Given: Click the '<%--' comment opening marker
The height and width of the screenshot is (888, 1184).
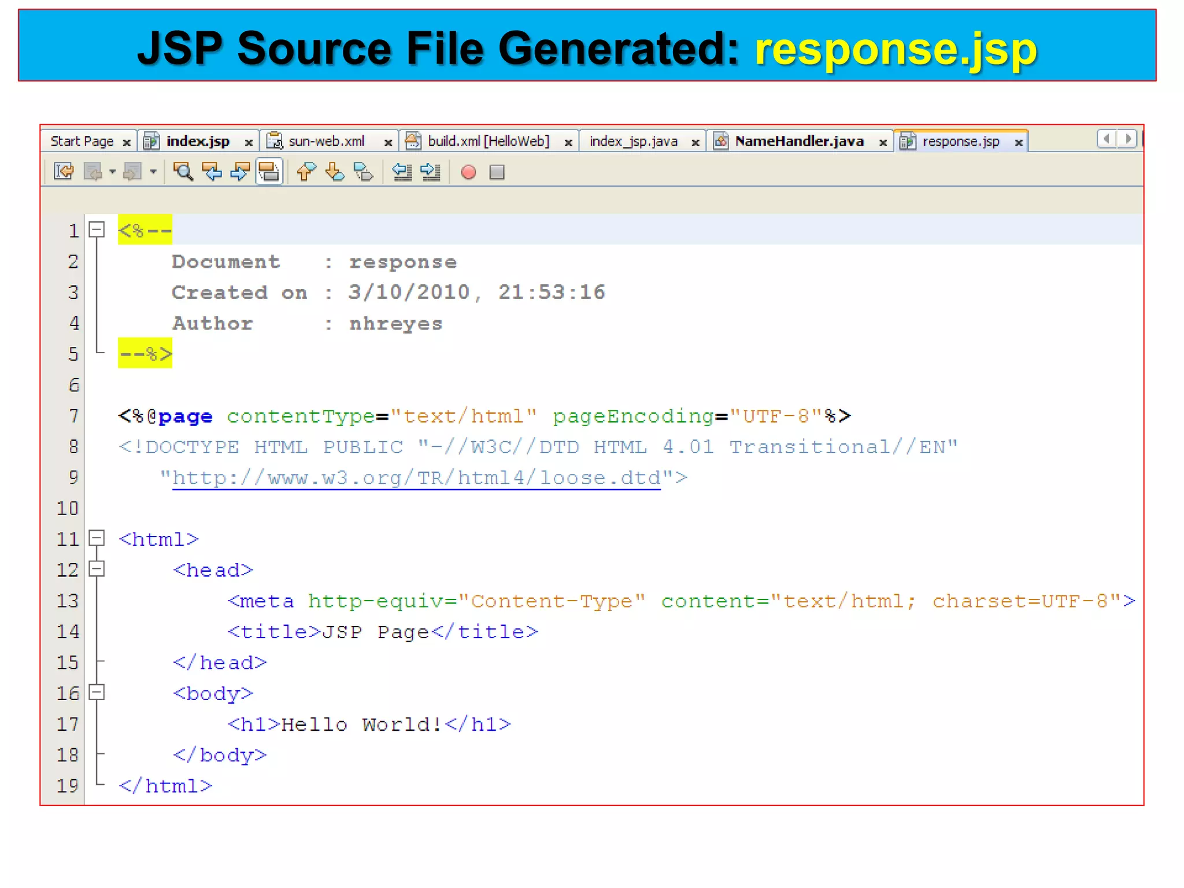Looking at the screenshot, I should point(145,230).
